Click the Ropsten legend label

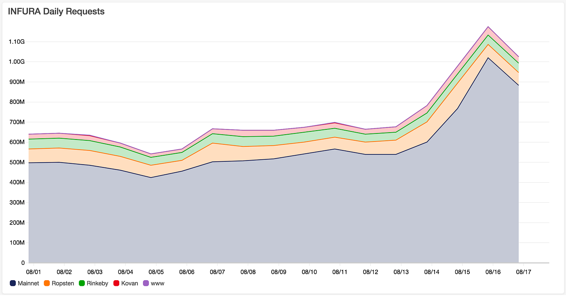63,283
